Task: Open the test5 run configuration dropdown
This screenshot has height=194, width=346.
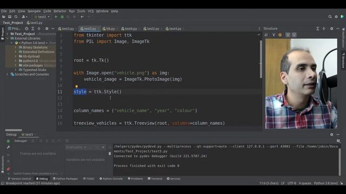Action: point(42,17)
